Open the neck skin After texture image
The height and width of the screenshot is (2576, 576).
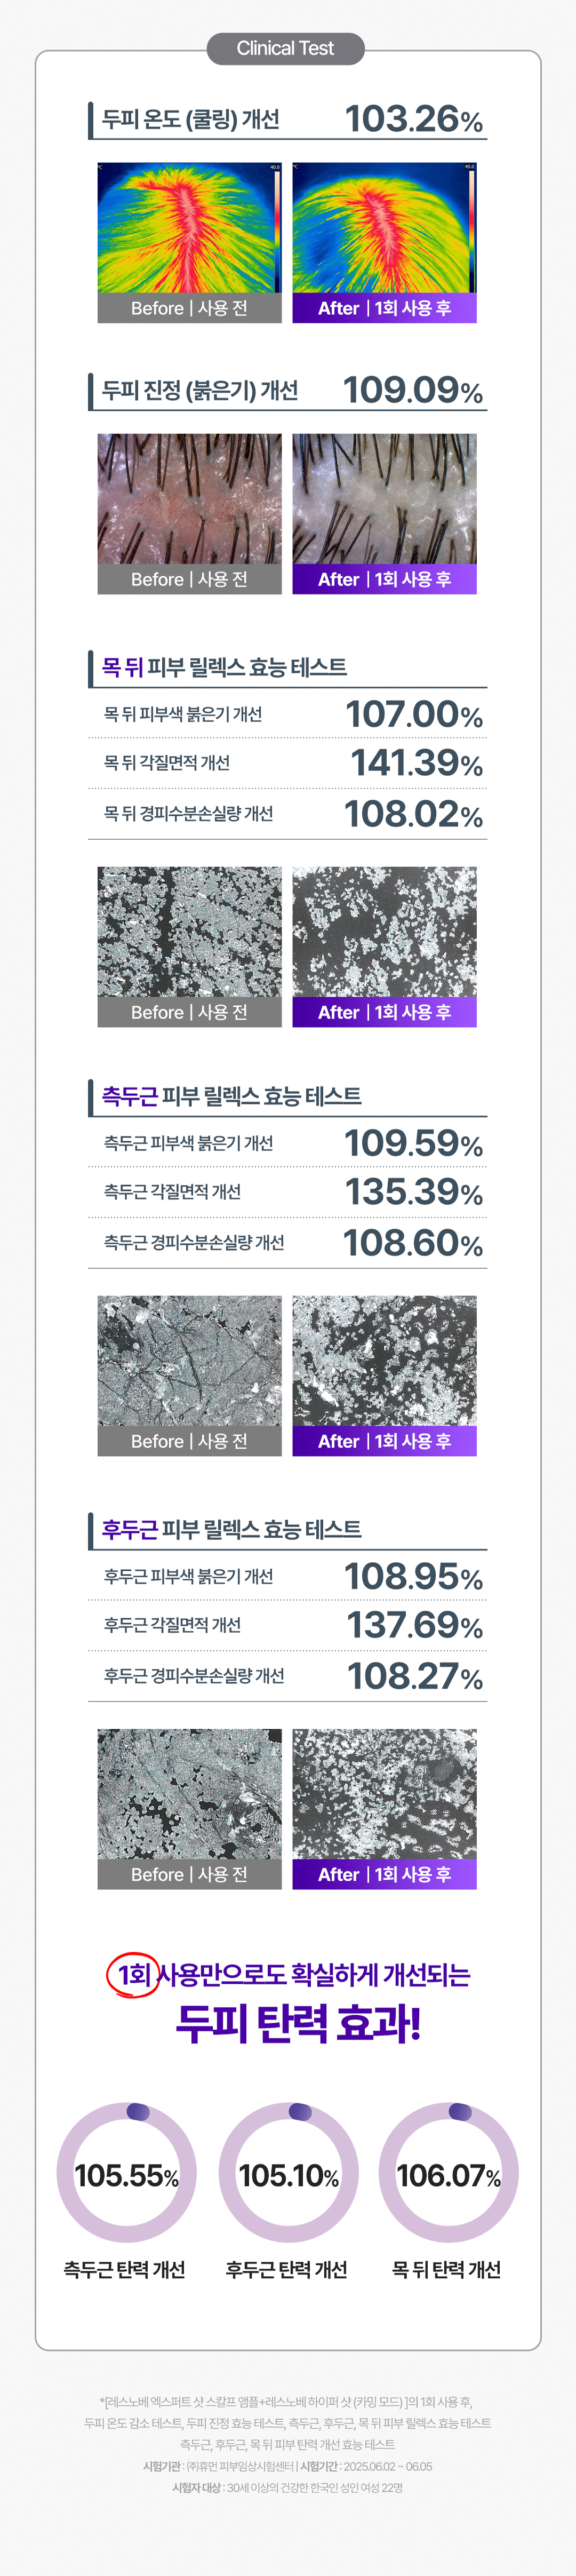click(384, 933)
